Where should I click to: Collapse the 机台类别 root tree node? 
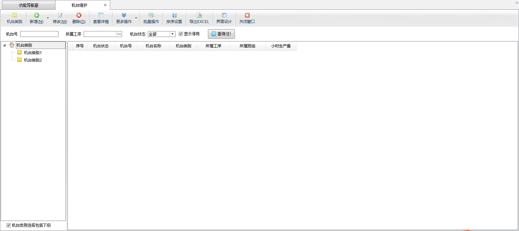pyautogui.click(x=5, y=45)
